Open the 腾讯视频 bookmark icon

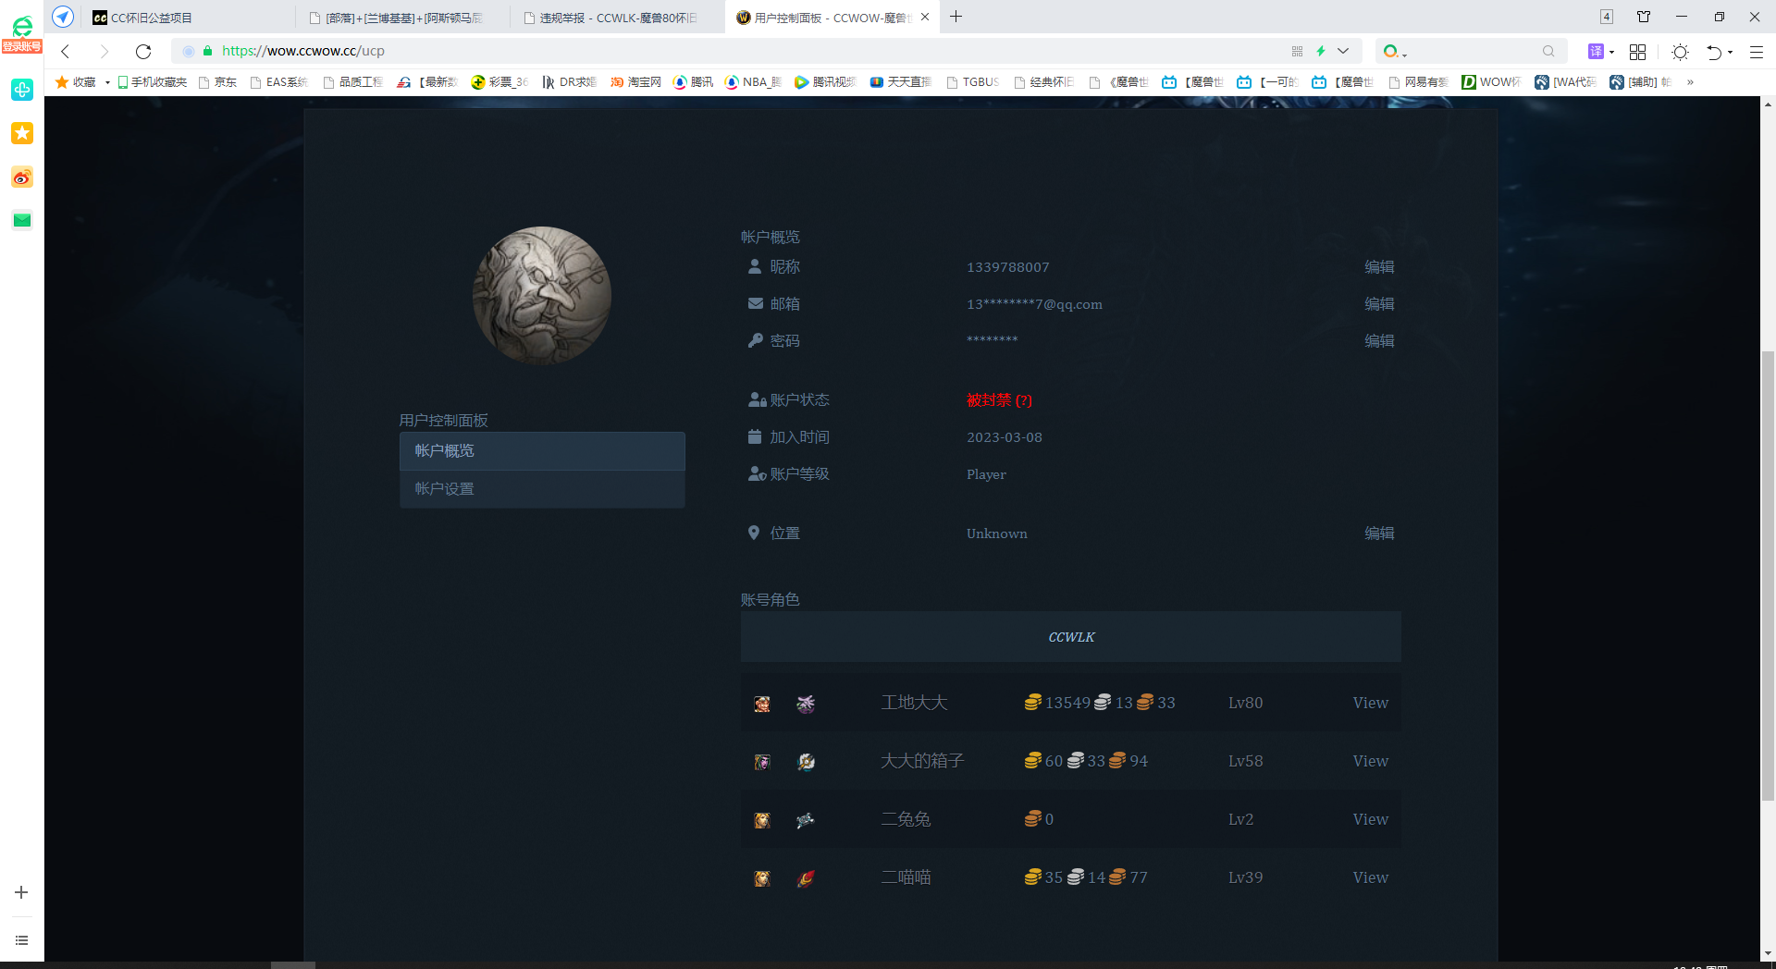point(801,81)
